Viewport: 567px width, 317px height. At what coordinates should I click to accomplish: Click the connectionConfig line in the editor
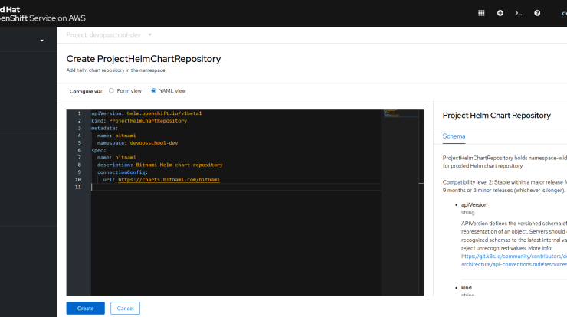pos(123,172)
